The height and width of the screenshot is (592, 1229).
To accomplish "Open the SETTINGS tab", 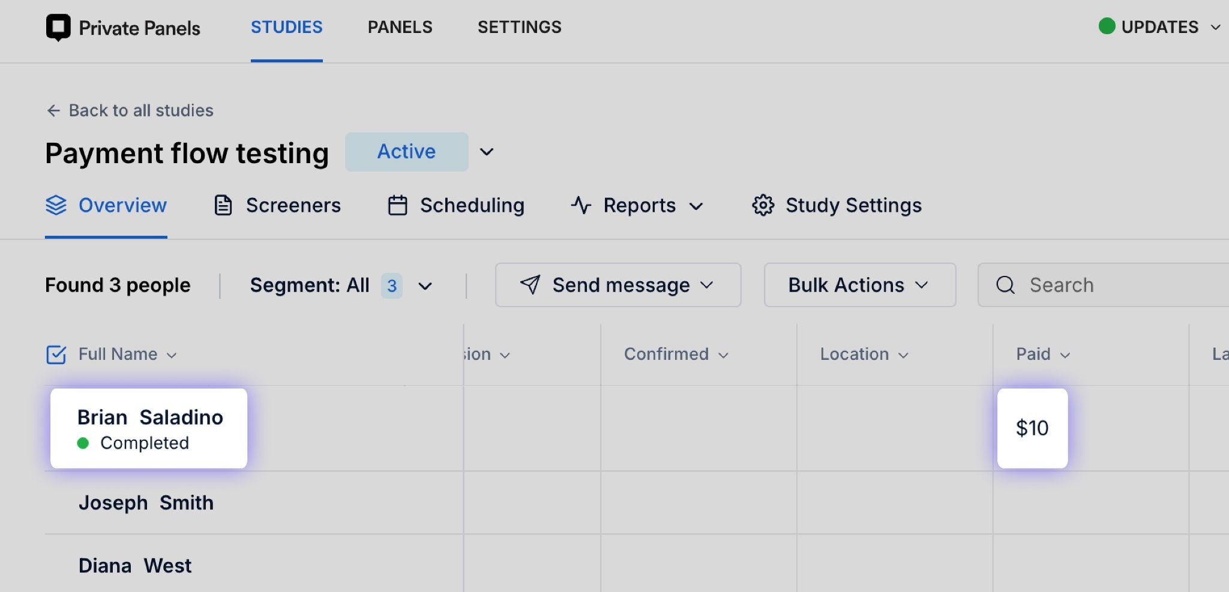I will [x=519, y=28].
